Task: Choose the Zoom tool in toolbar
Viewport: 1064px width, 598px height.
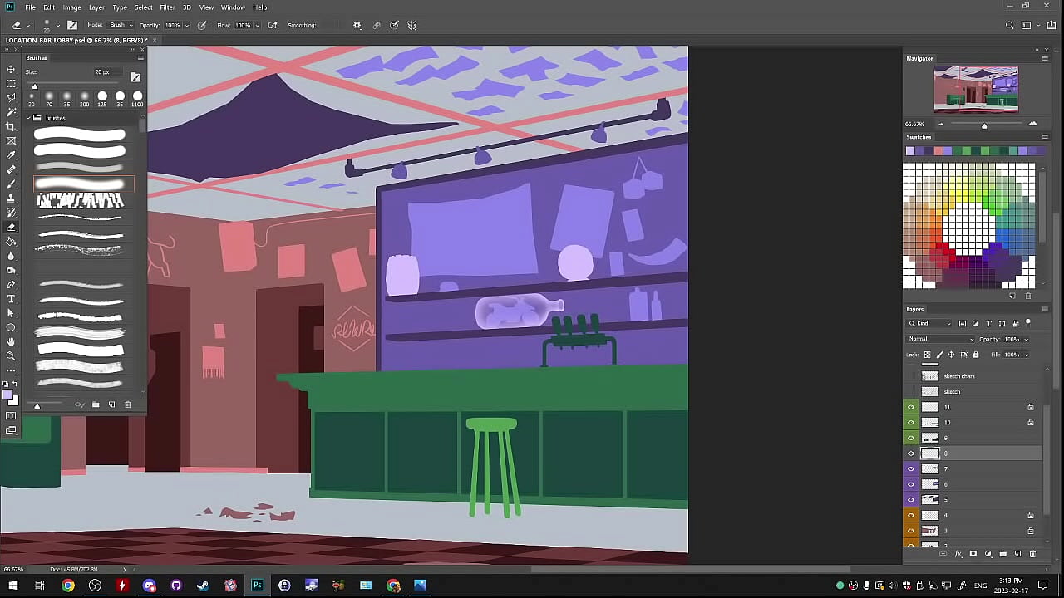Action: 11,356
